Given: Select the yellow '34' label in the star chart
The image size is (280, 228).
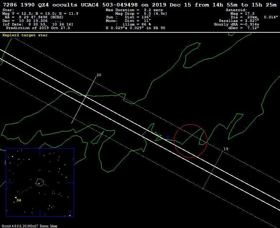Looking at the screenshot, I should tap(19, 200).
